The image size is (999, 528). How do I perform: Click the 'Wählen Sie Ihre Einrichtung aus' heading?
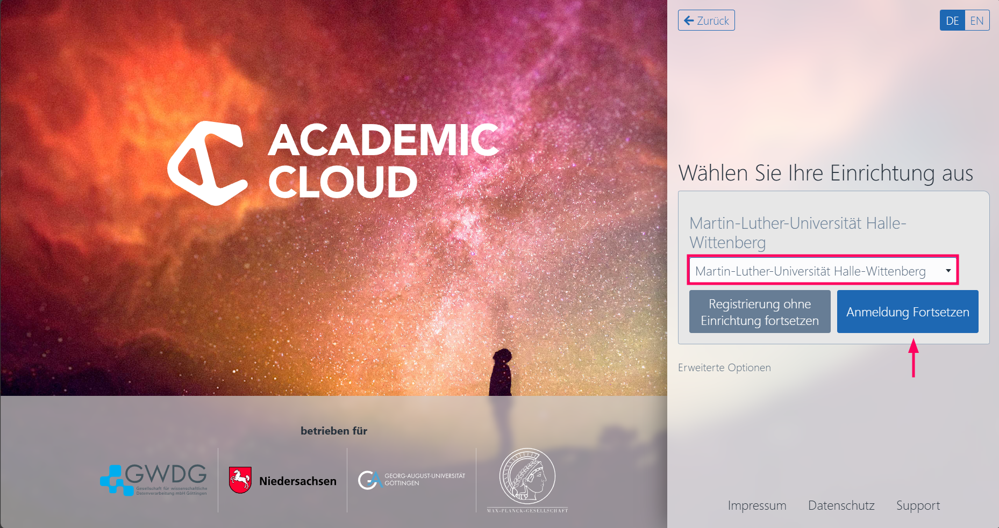click(x=826, y=173)
